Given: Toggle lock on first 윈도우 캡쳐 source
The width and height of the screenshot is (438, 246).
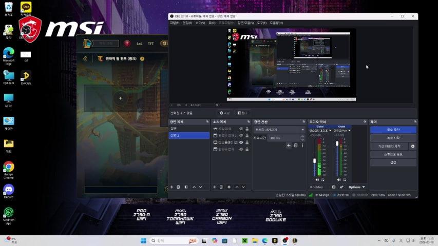Looking at the screenshot, I should point(247,135).
